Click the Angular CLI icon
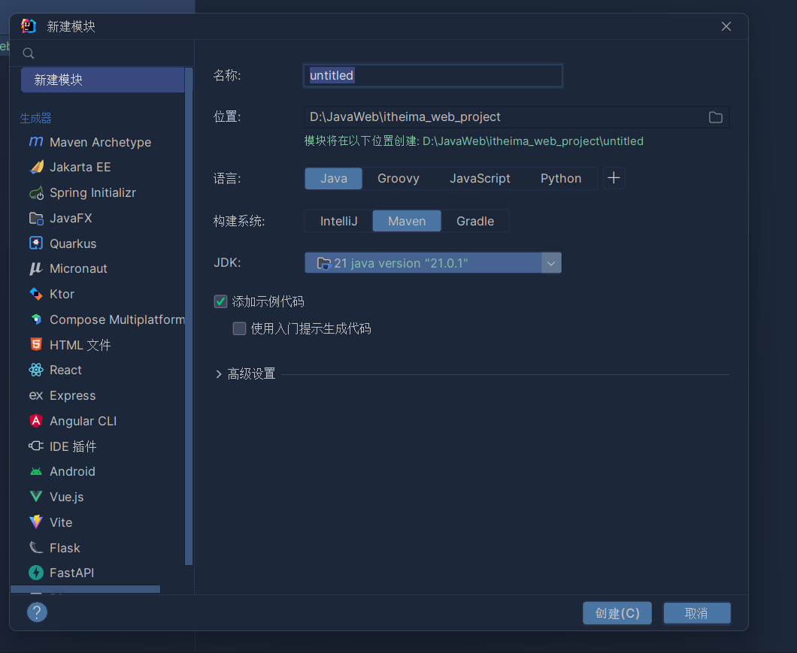Image resolution: width=797 pixels, height=653 pixels. (36, 421)
